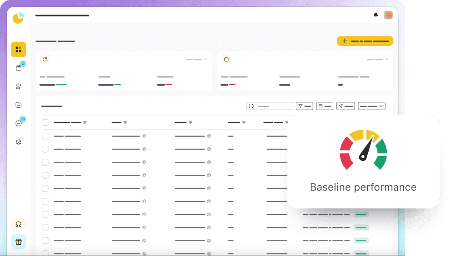Screen dimensions: 450x256
Task: Click the yellow dashboard grid icon in sidebar
Action: pyautogui.click(x=19, y=49)
